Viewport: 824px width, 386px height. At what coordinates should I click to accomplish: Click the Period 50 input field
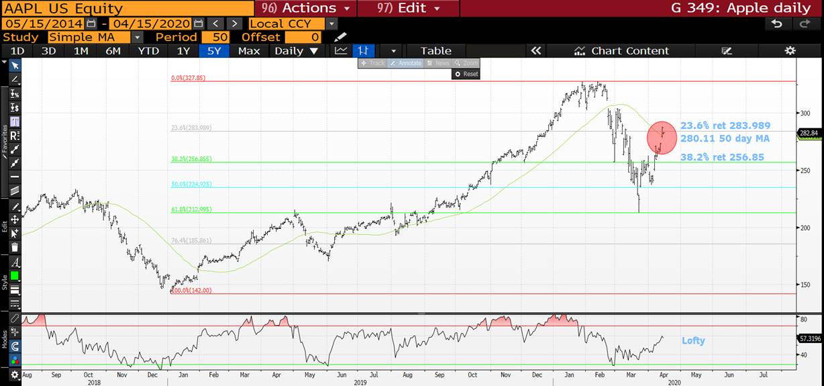pos(215,37)
